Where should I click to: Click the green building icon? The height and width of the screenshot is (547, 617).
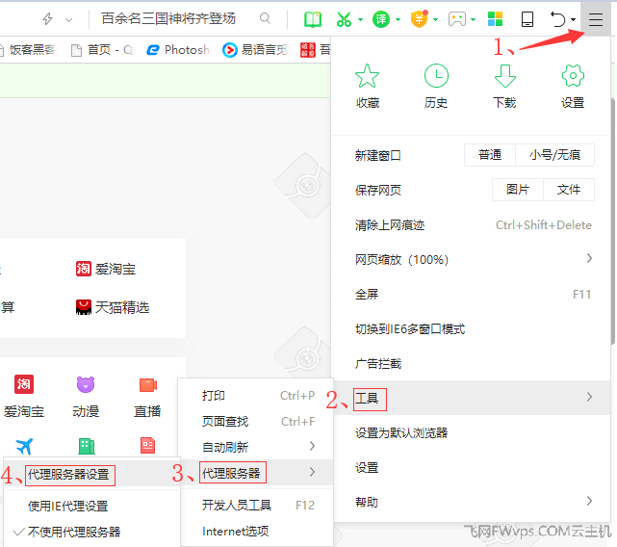87,446
